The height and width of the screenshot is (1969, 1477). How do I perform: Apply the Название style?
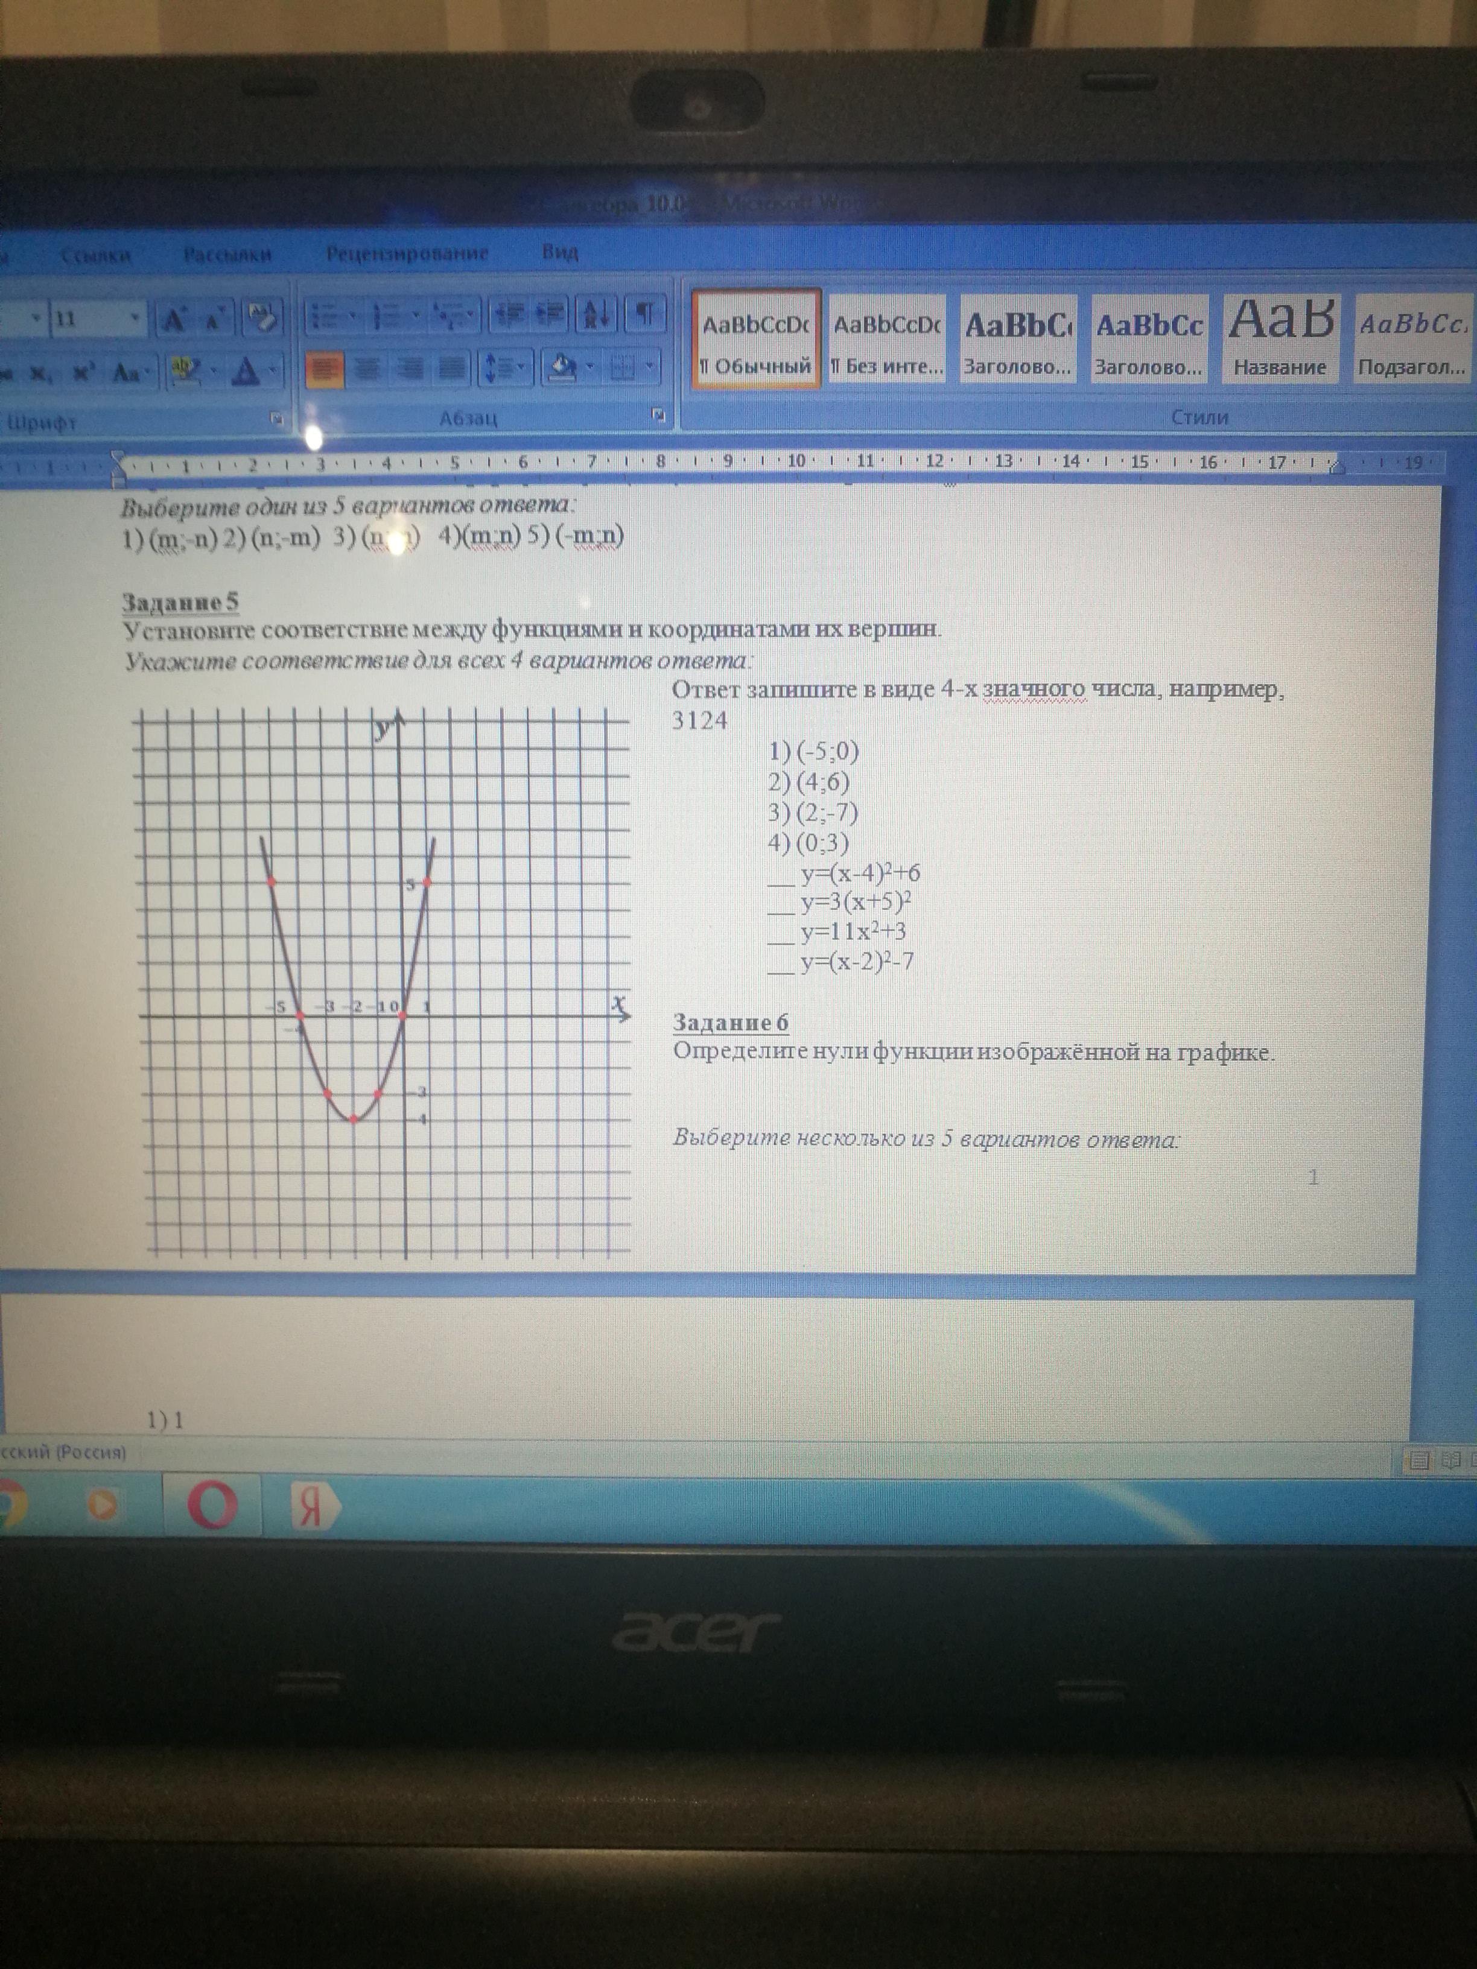click(1279, 339)
